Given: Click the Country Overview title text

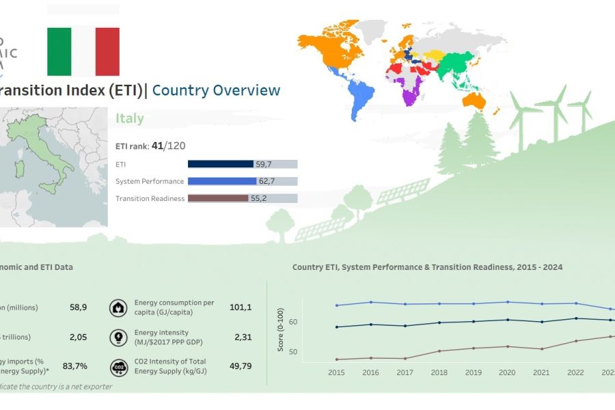Looking at the screenshot, I should 216,90.
